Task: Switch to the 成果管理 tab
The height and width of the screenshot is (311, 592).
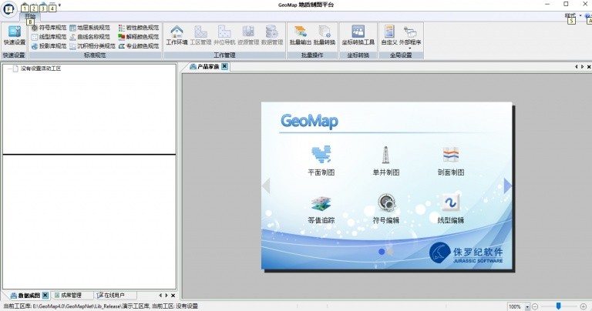Action: coord(76,295)
